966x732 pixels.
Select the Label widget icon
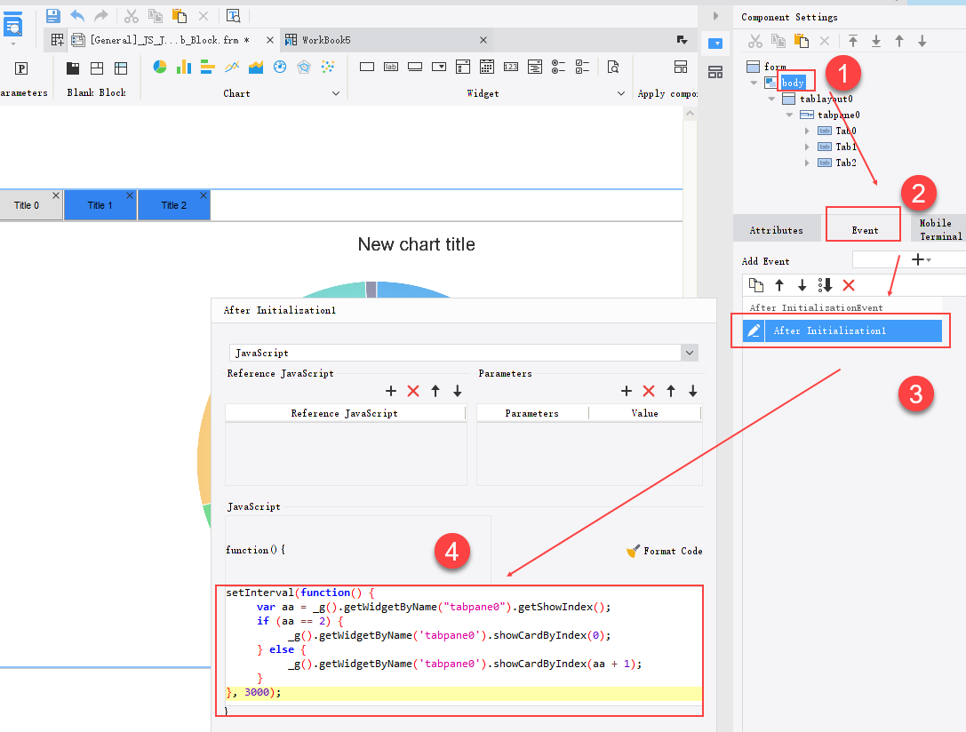(x=391, y=67)
